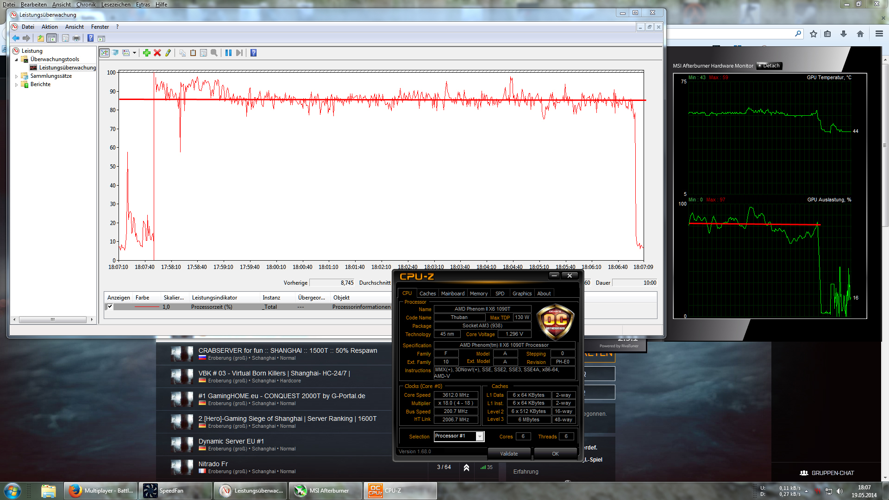
Task: Click the update data step-forward icon
Action: (x=239, y=53)
